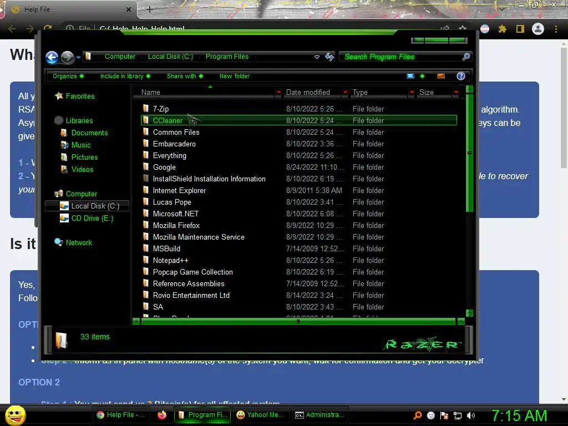The width and height of the screenshot is (568, 426).
Task: Click the magnifier icon in Search Program Files
Action: point(466,57)
